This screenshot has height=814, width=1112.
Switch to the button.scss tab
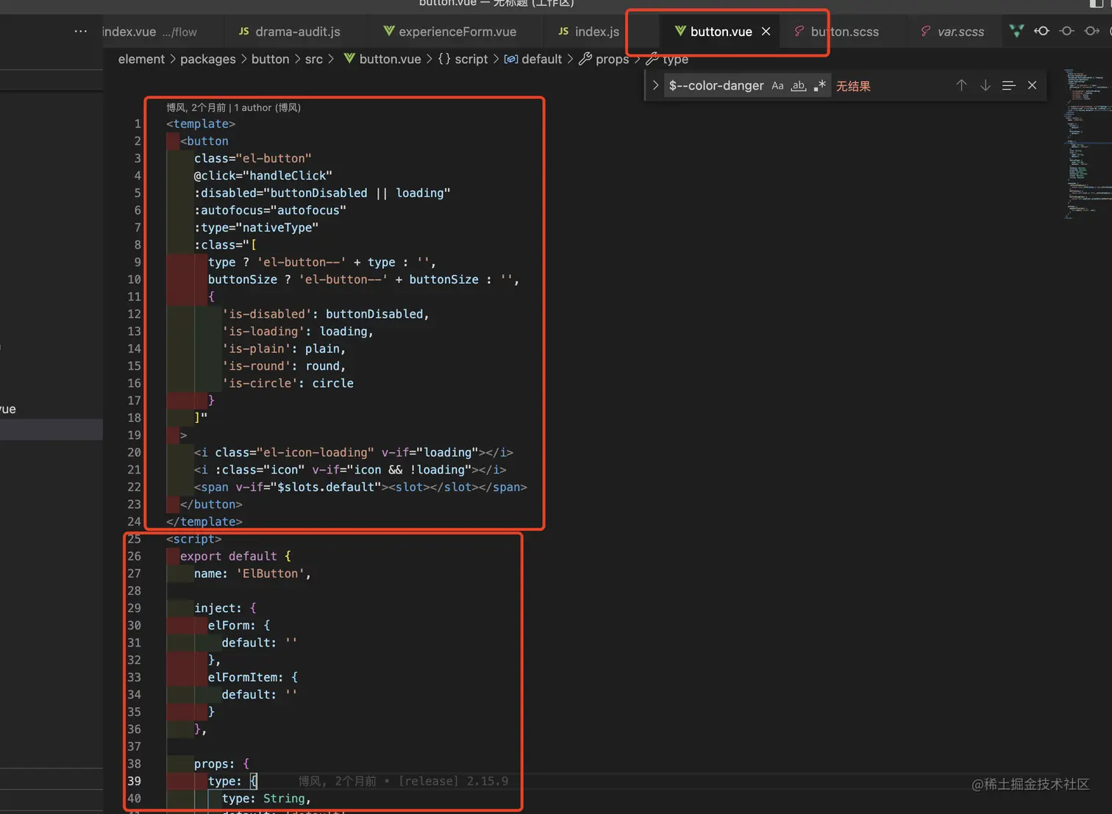(x=844, y=32)
